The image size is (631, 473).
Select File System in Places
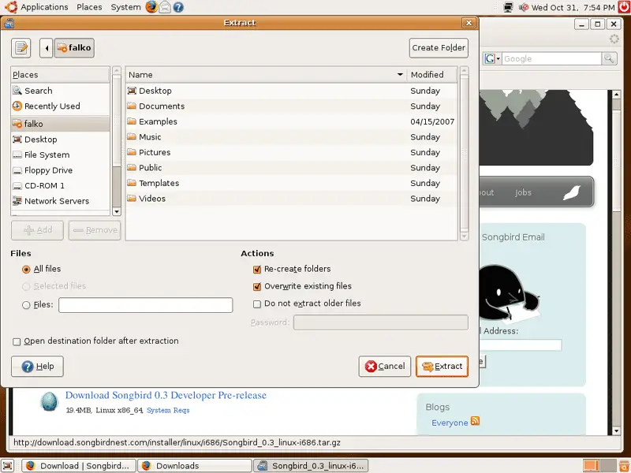click(61, 155)
